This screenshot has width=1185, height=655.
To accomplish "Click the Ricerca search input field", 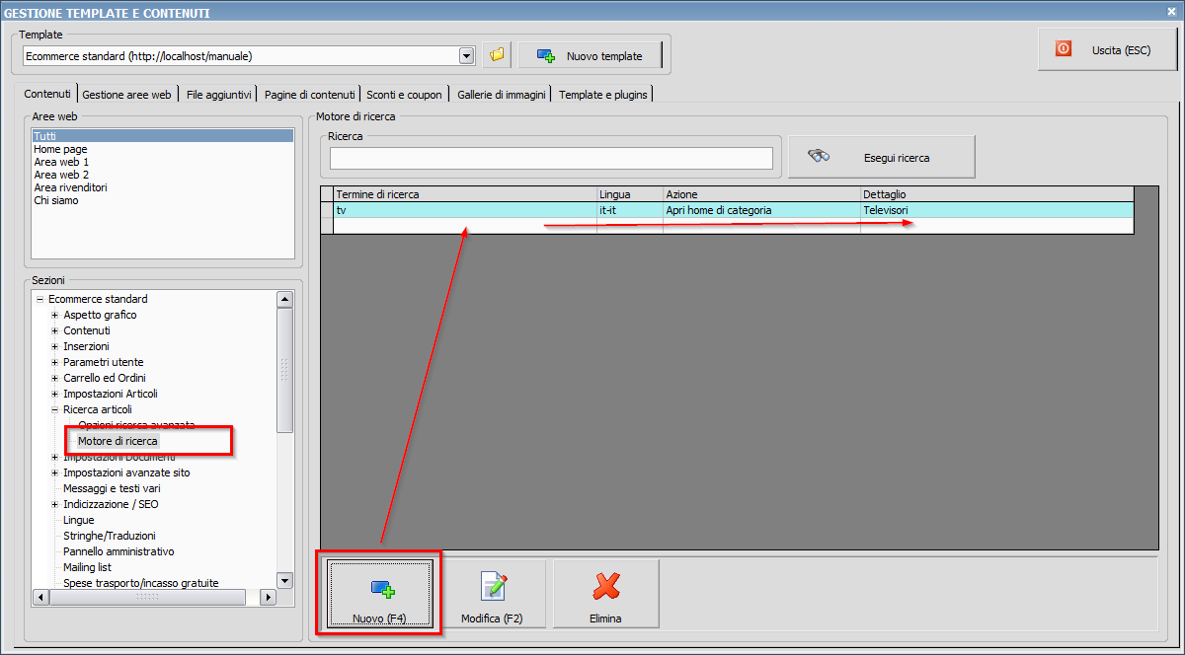I will pyautogui.click(x=551, y=158).
